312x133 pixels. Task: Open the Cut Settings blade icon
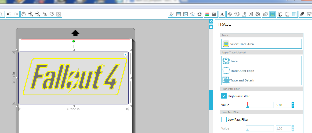[x=302, y=14]
